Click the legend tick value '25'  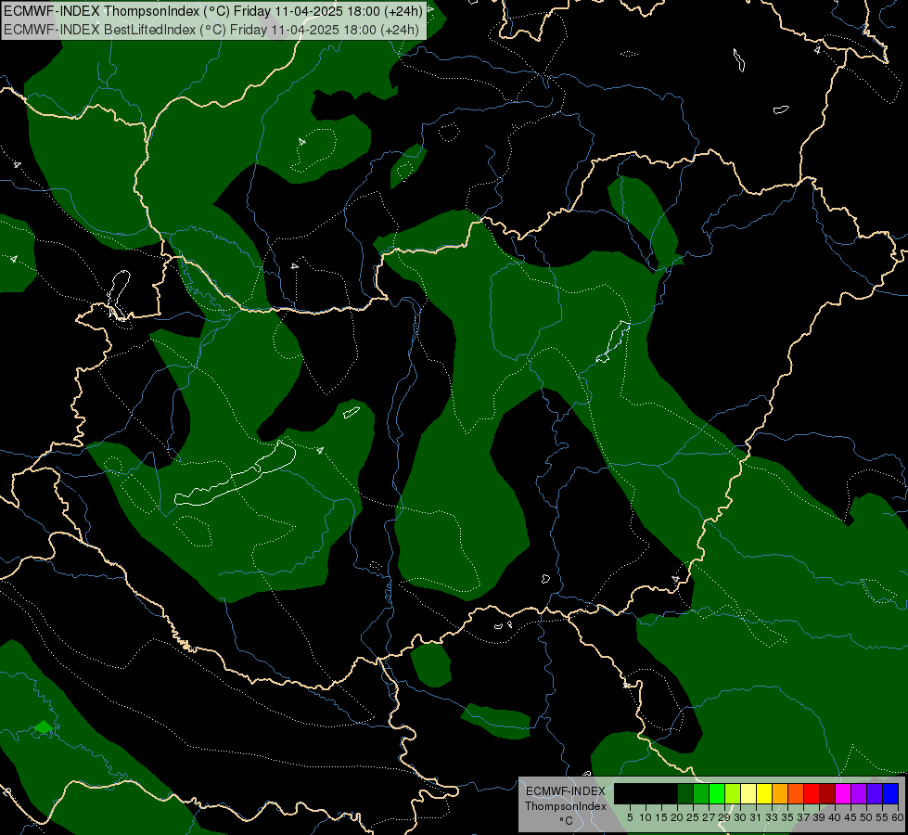click(x=693, y=817)
